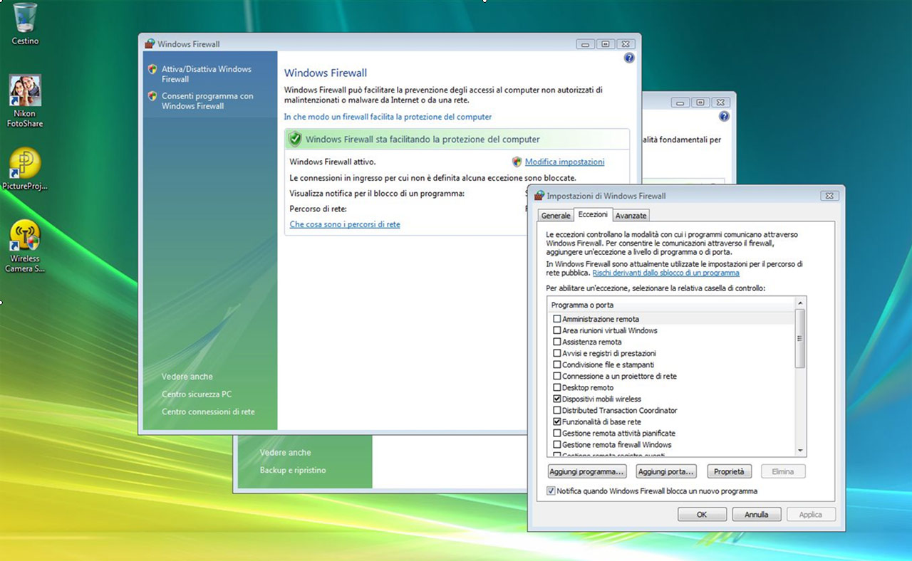Viewport: 912px width, 561px height.
Task: Open In che modo un firewall facilita link
Action: pyautogui.click(x=388, y=117)
